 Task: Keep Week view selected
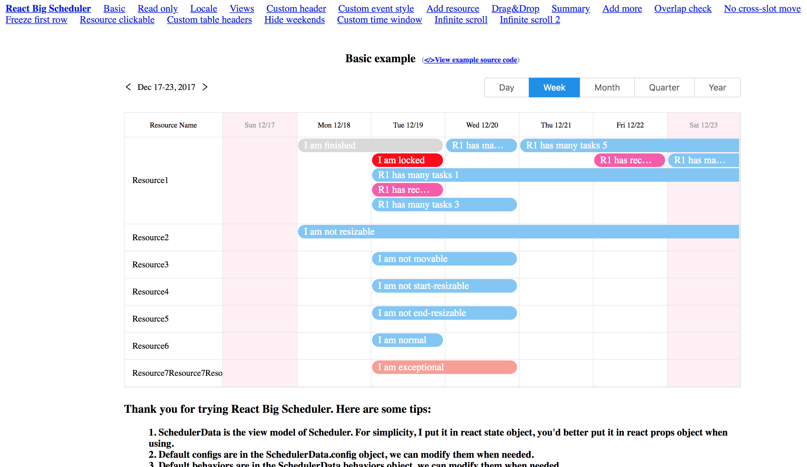tap(554, 87)
